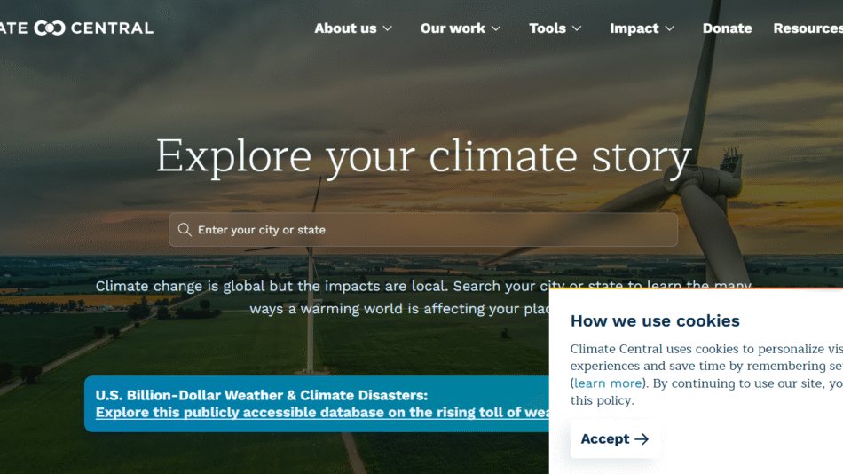Viewport: 843px width, 474px height.
Task: Open the publicly accessible database link
Action: pyautogui.click(x=323, y=412)
